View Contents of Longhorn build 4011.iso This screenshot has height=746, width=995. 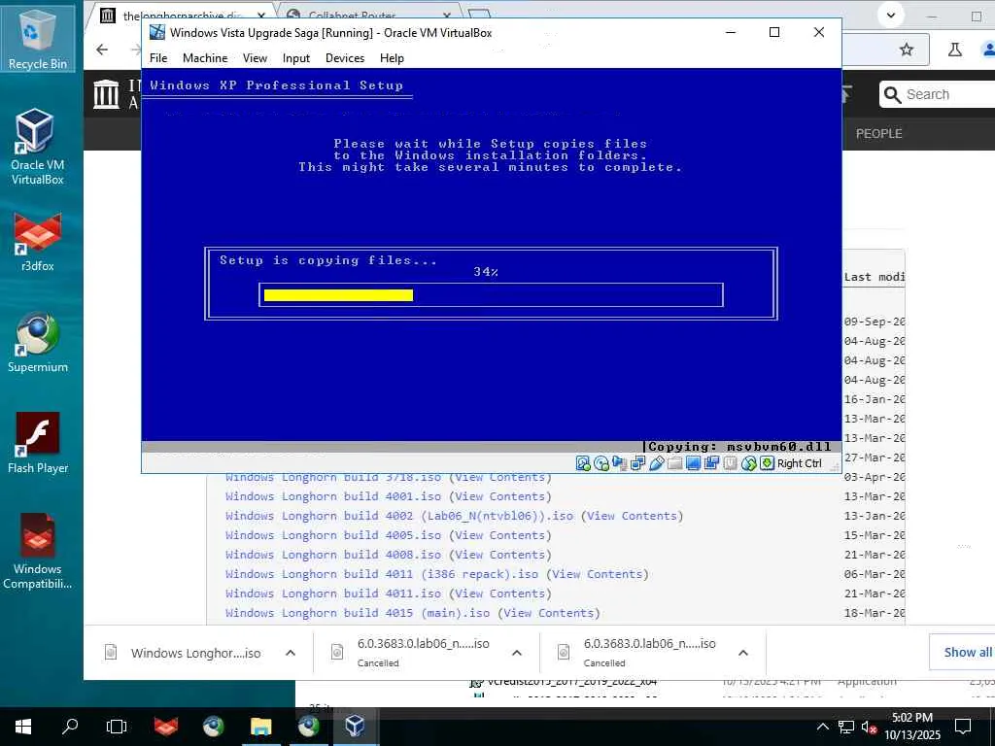(x=500, y=593)
